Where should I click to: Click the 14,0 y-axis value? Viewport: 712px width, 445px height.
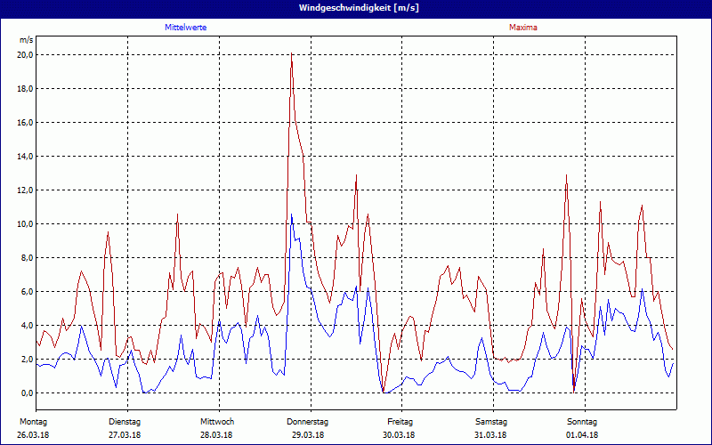pyautogui.click(x=26, y=157)
